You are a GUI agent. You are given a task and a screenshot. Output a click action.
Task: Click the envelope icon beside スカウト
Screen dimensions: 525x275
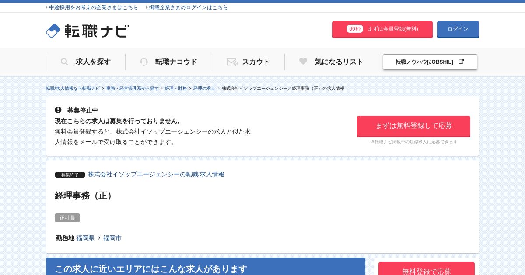pyautogui.click(x=232, y=62)
